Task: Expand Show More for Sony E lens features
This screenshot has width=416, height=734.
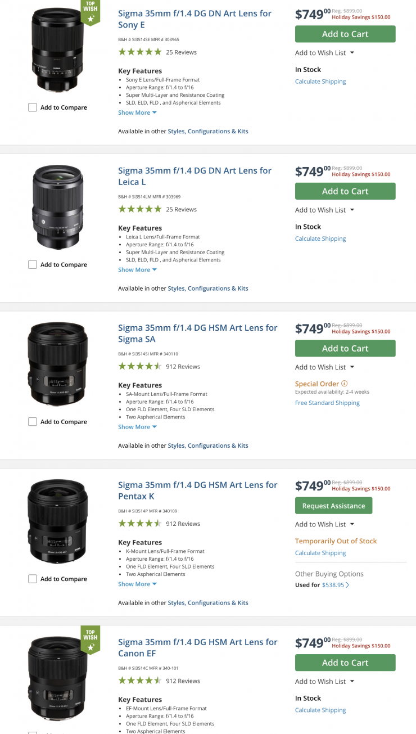Action: click(137, 112)
